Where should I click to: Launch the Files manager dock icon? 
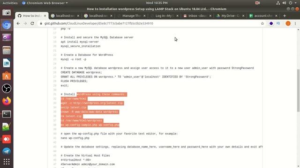(7, 50)
